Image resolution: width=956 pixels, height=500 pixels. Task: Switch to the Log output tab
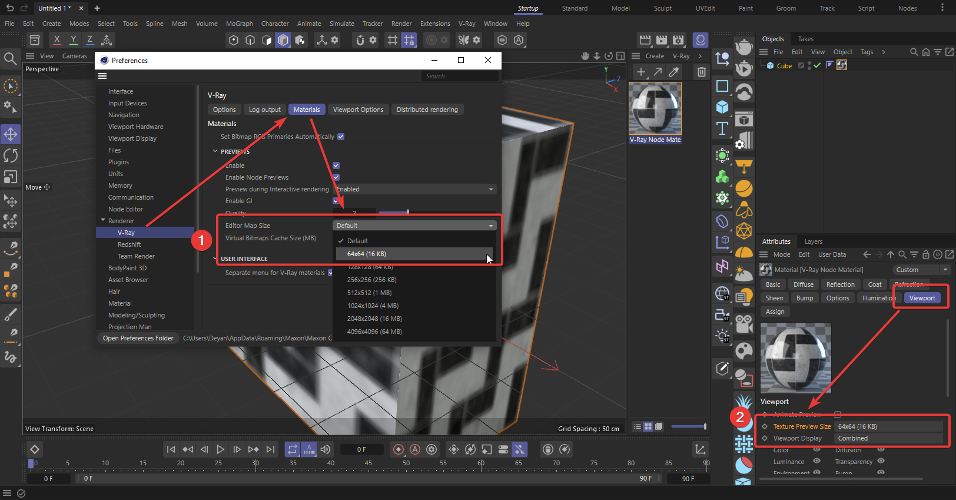pos(264,110)
